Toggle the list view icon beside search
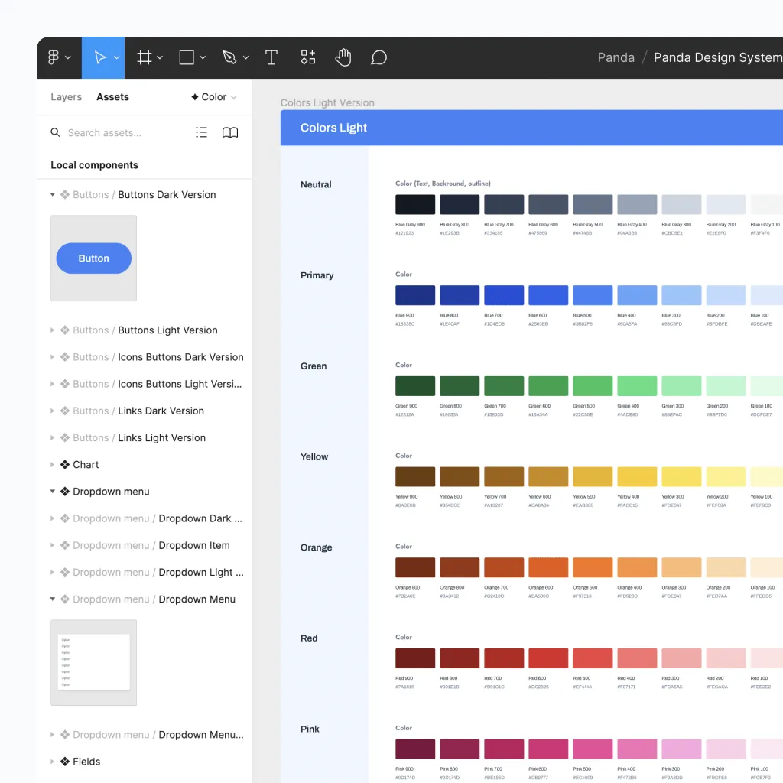The image size is (783, 783). 201,132
